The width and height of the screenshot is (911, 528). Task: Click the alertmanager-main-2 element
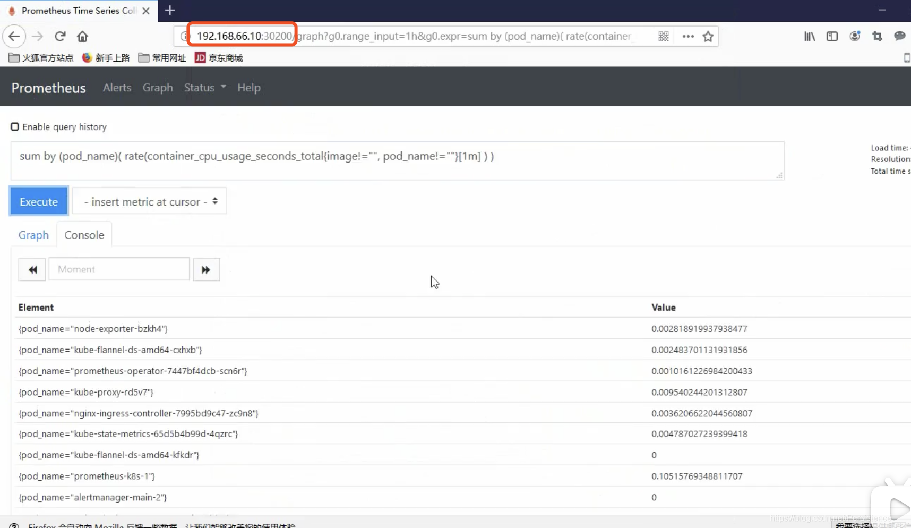point(92,498)
